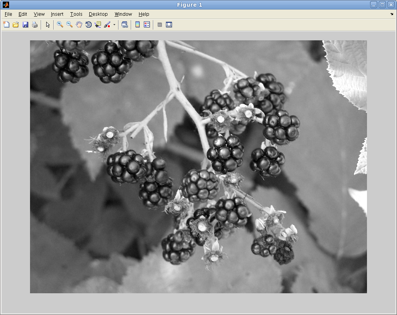Open the Edit menu
Viewport: 397px width, 315px height.
tap(23, 14)
